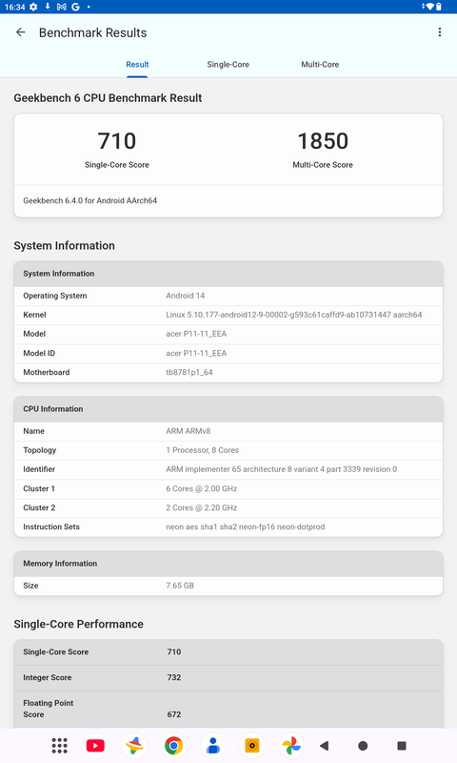Open the orange speaker app icon
The image size is (457, 763).
(x=252, y=746)
